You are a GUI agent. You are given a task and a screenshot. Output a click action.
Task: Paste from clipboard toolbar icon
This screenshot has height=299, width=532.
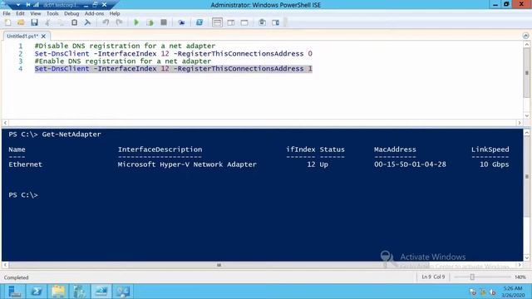pyautogui.click(x=74, y=22)
